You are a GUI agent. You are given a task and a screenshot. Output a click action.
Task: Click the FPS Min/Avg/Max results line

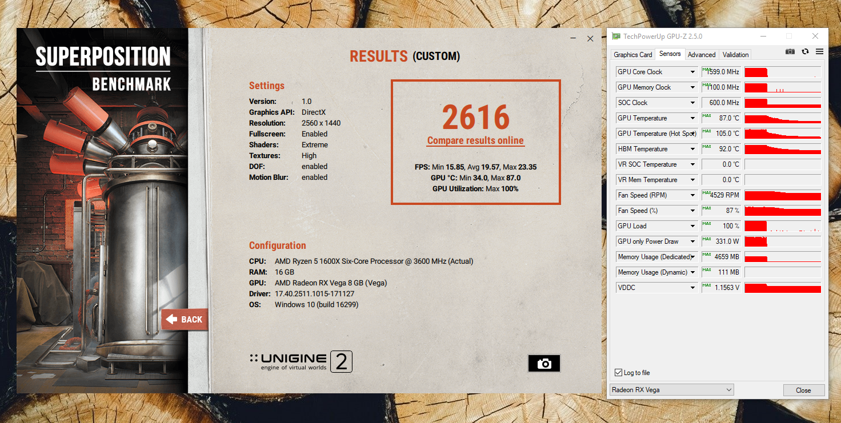[475, 167]
